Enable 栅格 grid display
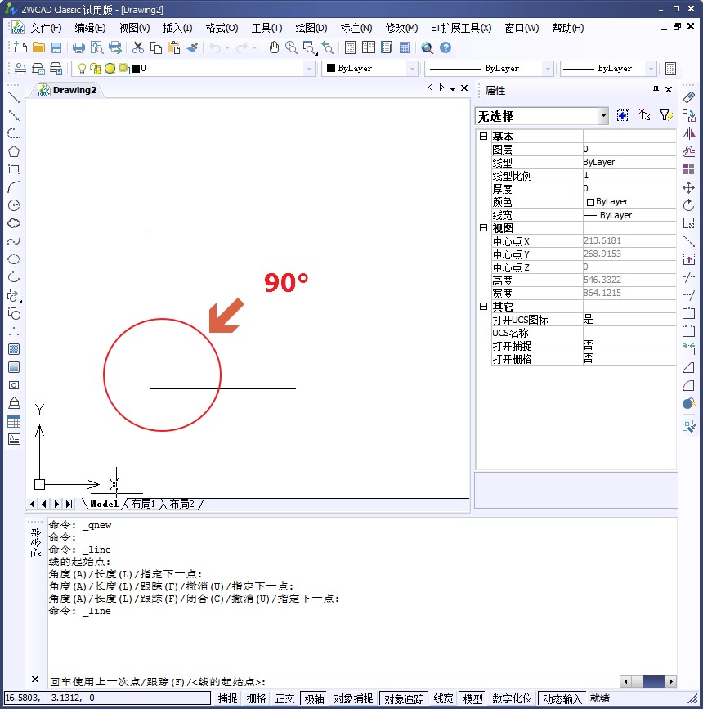This screenshot has height=709, width=703. [x=254, y=698]
